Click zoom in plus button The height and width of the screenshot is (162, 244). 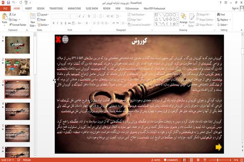pyautogui.click(x=230, y=160)
